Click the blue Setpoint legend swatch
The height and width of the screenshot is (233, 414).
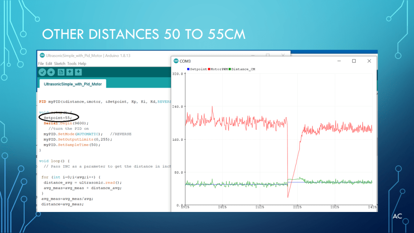point(188,70)
